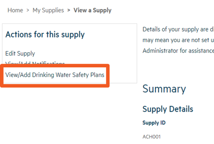The height and width of the screenshot is (144, 214).
Task: Click the word 'Supplies' in the breadcrumb
Action: point(53,10)
